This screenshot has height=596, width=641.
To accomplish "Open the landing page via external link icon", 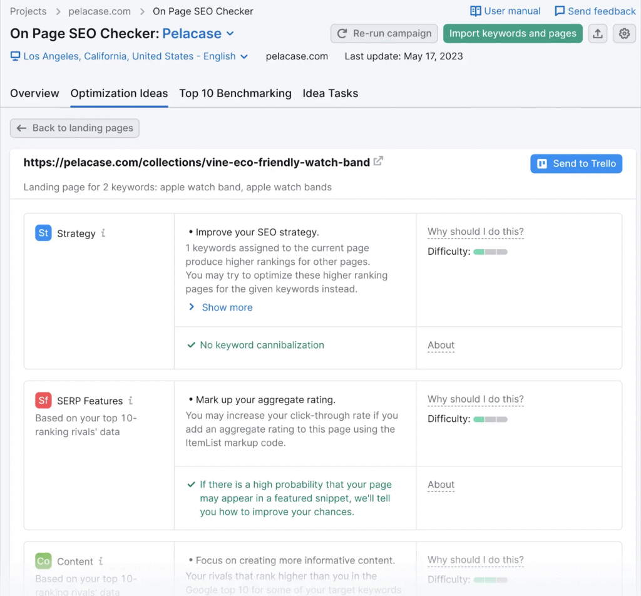I will 378,161.
